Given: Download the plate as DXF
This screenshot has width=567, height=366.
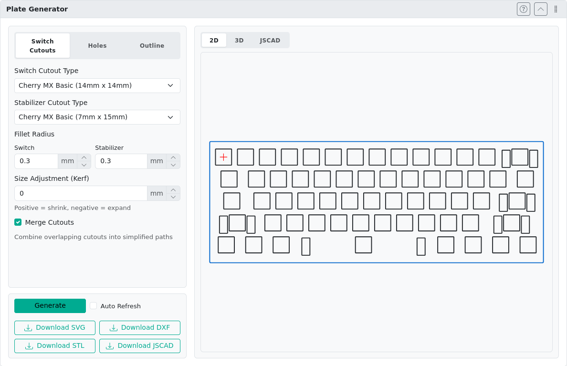Looking at the screenshot, I should click(x=140, y=328).
